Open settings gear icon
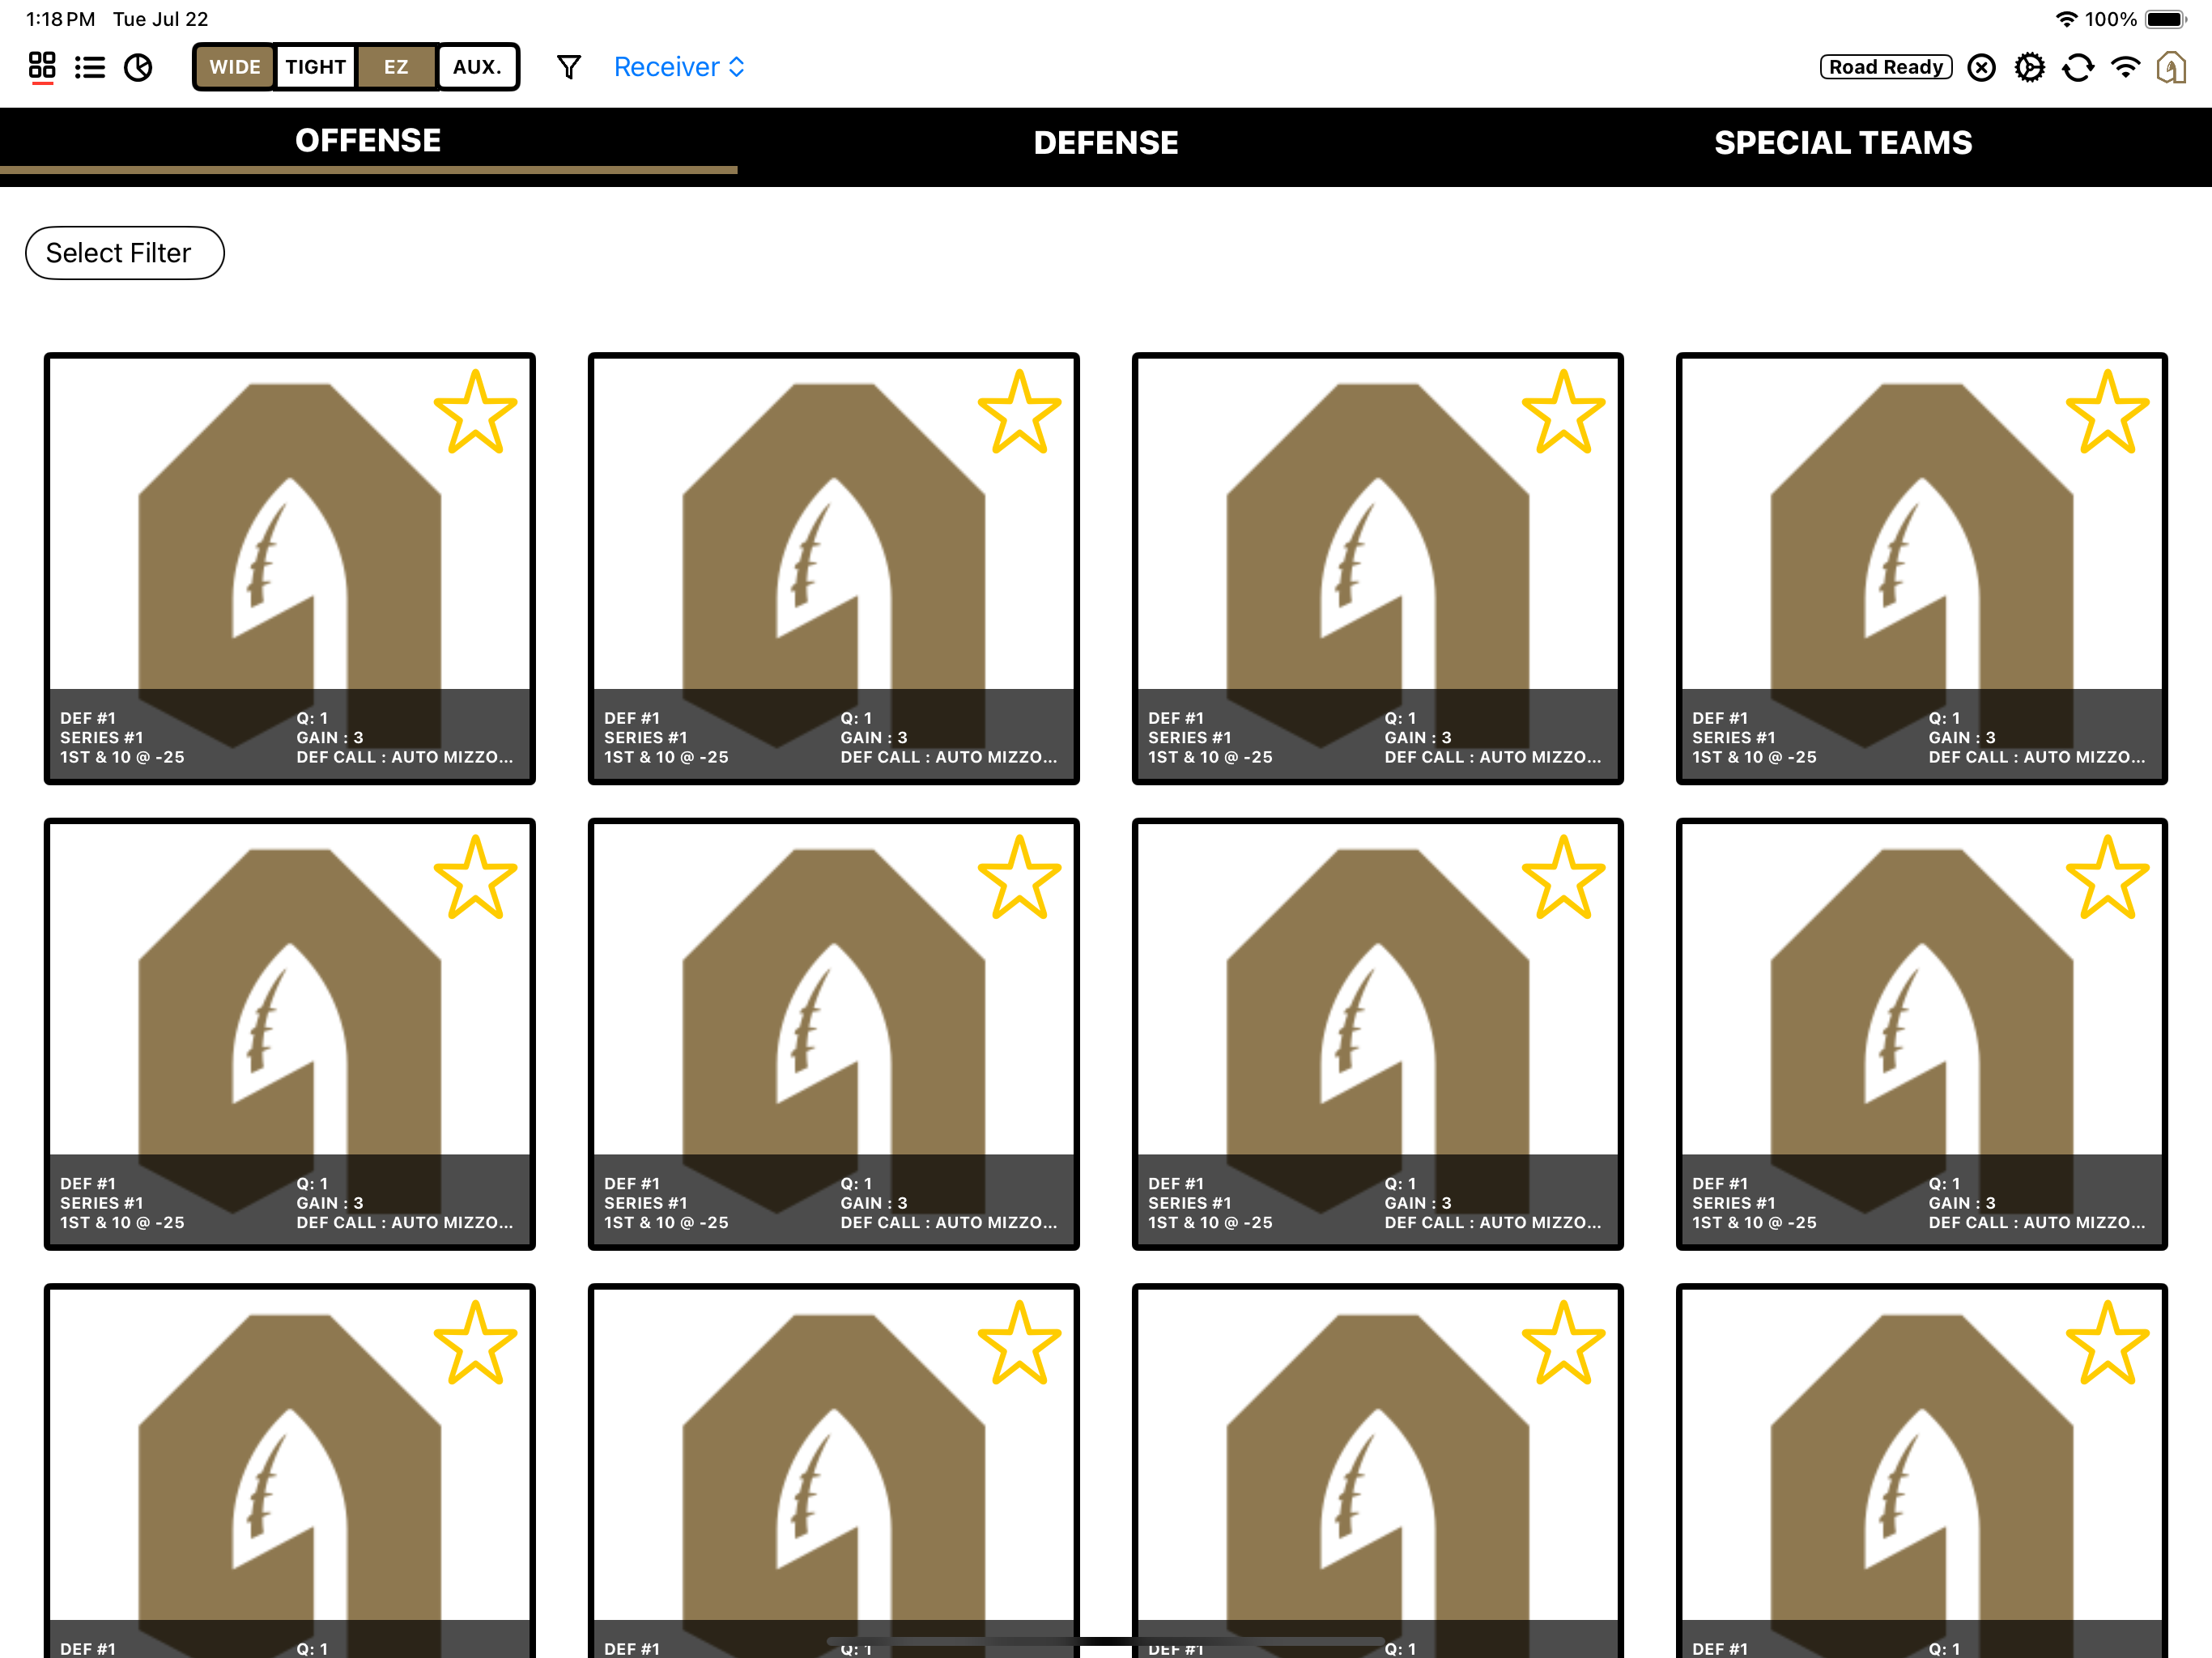 [2029, 67]
